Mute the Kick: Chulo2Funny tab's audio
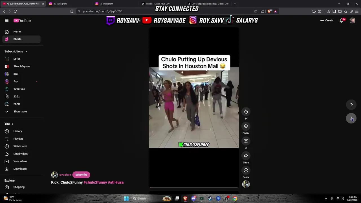The height and width of the screenshot is (203, 361). (x=8, y=4)
